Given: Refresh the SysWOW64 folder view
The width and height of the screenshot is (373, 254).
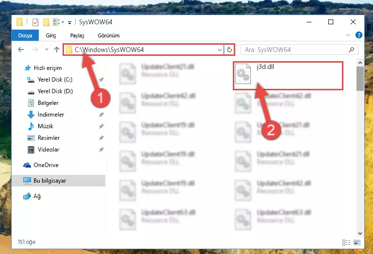Looking at the screenshot, I should point(229,50).
